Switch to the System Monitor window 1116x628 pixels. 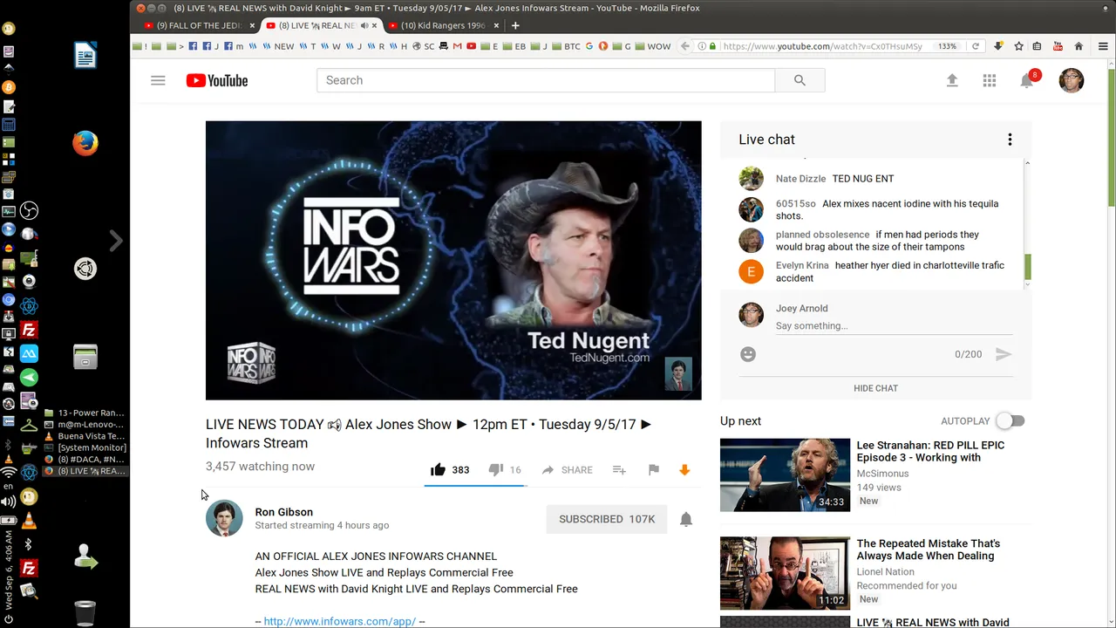(86, 447)
